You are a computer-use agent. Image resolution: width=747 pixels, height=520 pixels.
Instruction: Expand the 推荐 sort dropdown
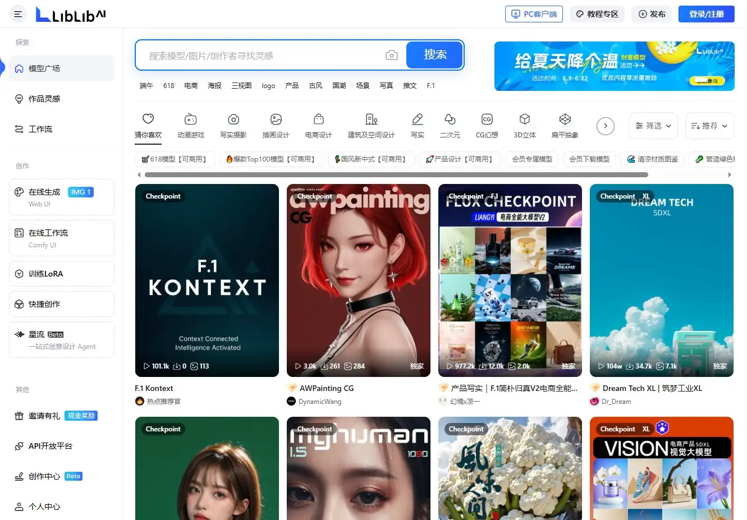(x=709, y=126)
